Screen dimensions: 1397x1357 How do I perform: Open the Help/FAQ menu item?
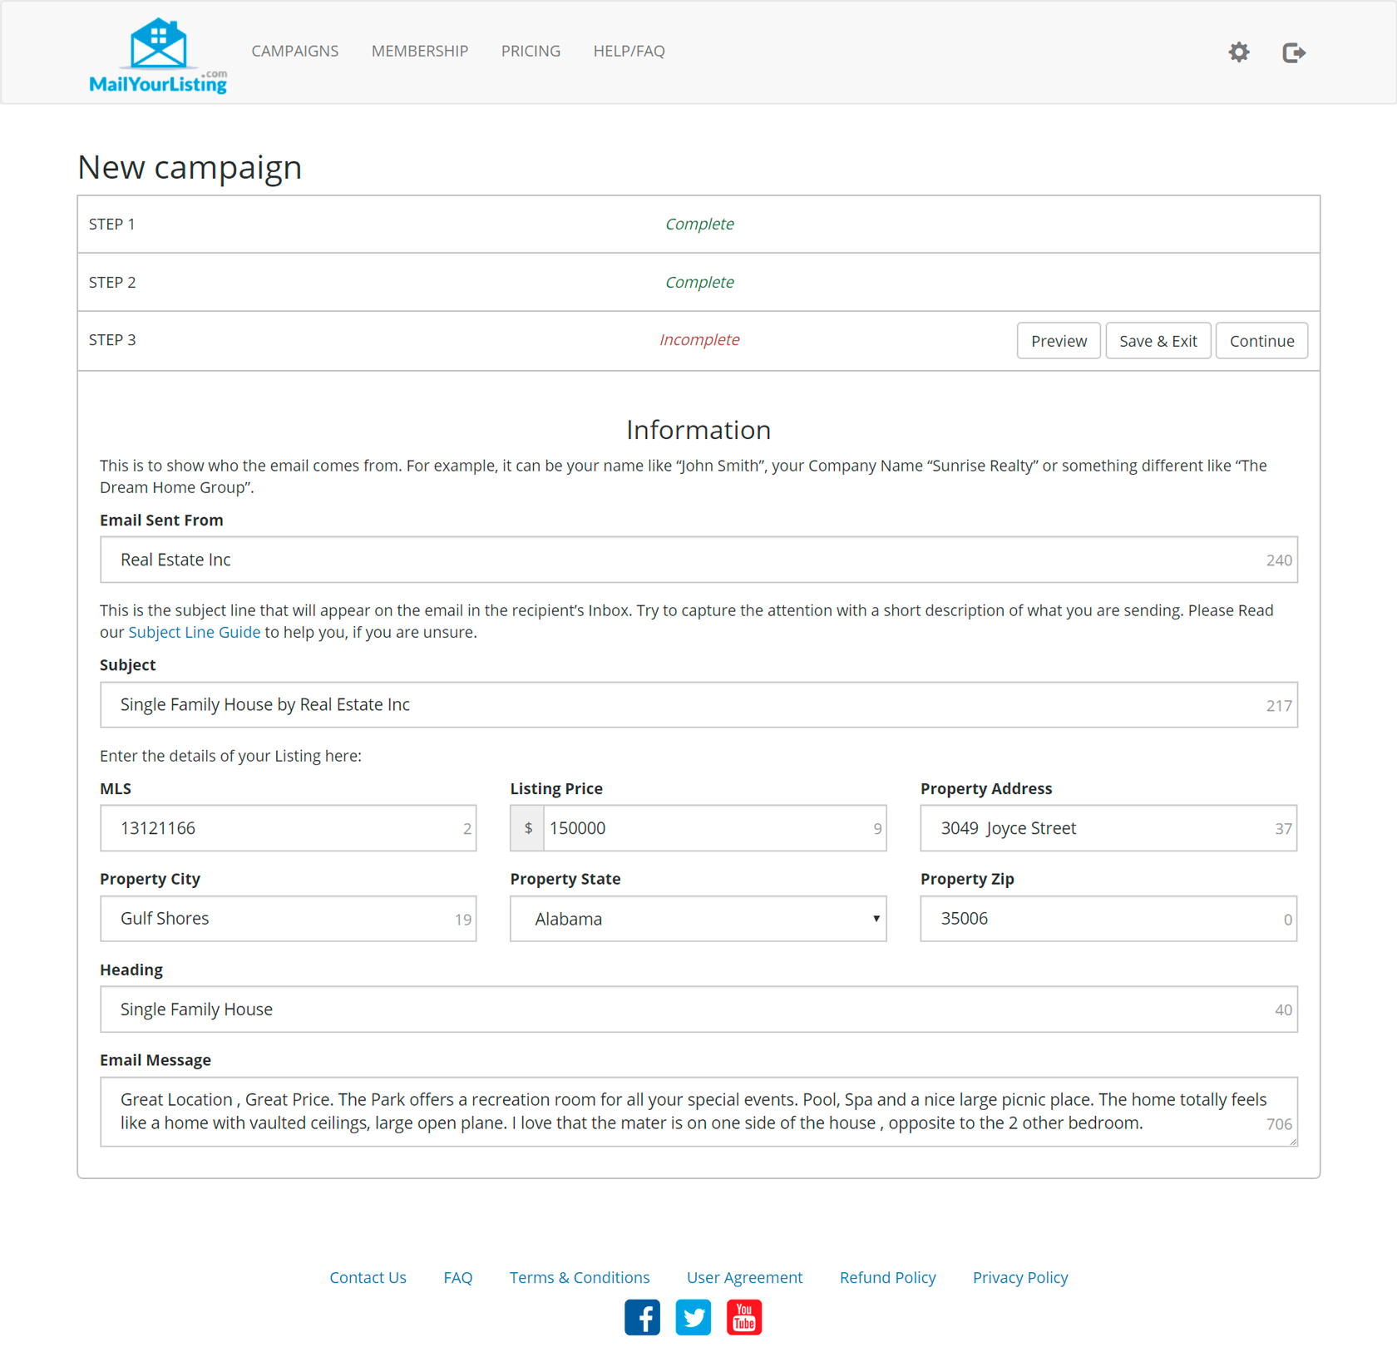click(629, 52)
